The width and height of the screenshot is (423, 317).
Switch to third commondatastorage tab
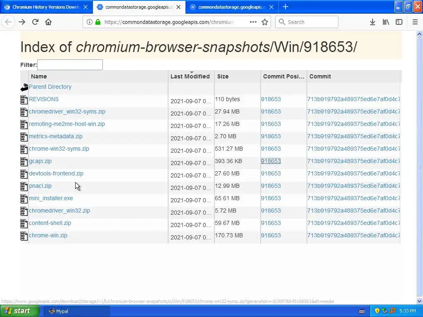pyautogui.click(x=232, y=7)
